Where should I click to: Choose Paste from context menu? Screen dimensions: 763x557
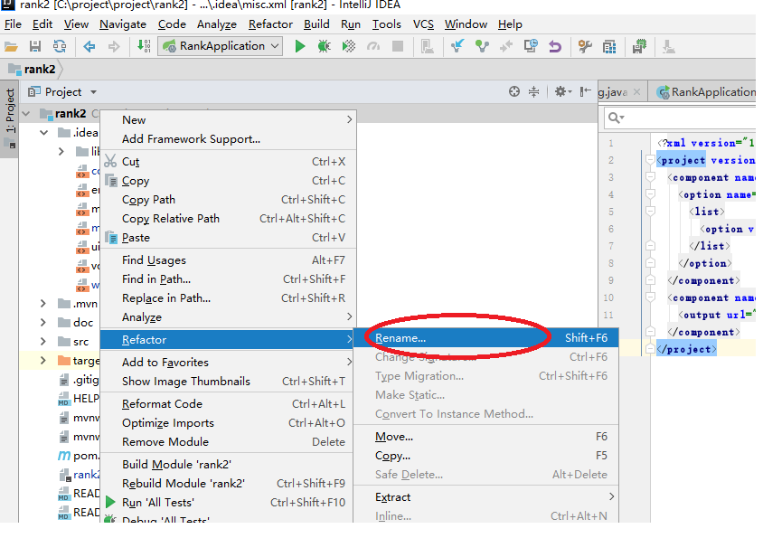[228, 238]
